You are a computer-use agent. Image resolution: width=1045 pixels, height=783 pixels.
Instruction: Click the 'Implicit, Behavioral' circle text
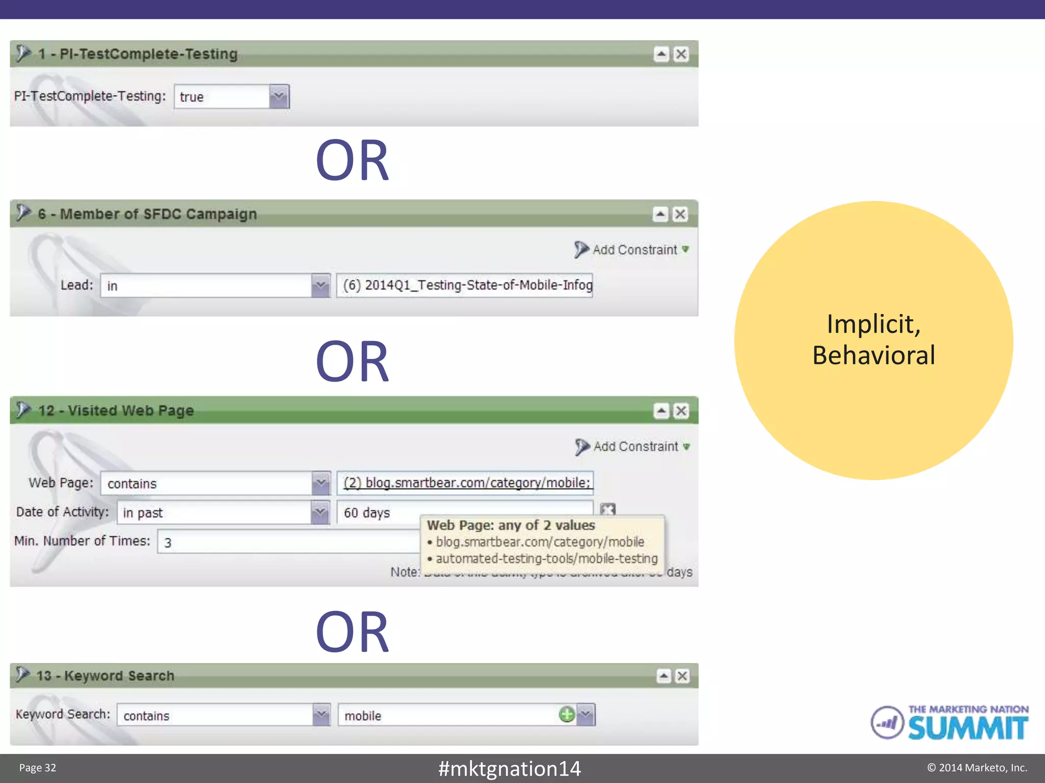pyautogui.click(x=874, y=340)
